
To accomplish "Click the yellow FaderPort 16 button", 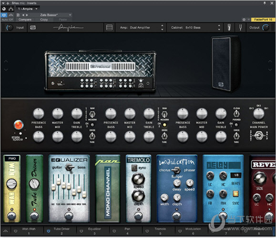I will pos(263,20).
